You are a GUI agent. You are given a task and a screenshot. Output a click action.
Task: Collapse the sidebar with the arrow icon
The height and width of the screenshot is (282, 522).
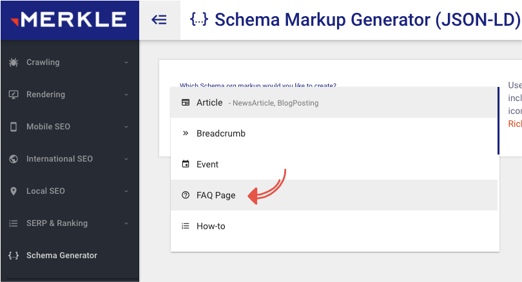159,20
